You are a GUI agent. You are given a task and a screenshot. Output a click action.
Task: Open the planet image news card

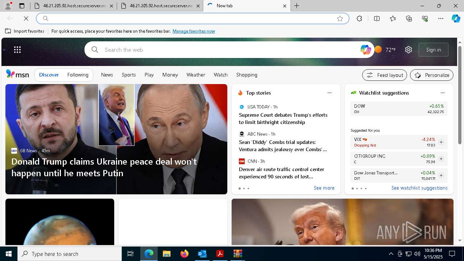click(60, 222)
